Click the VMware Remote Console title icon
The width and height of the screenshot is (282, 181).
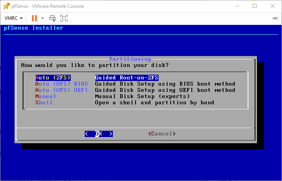[6, 6]
